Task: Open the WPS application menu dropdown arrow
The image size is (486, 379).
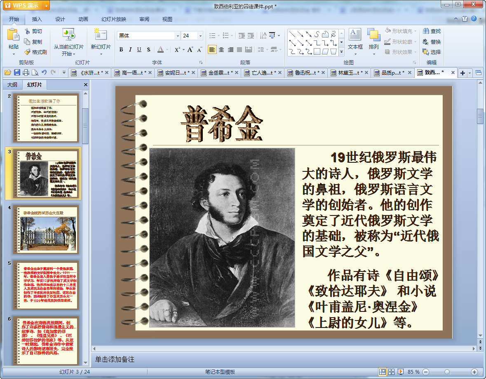Action: [46, 6]
